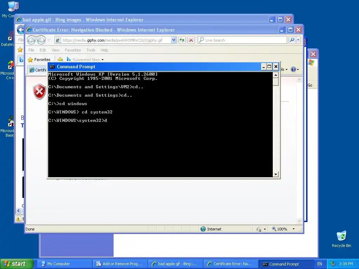
Task: Click the status bar security settings icon
Action: pos(259,229)
